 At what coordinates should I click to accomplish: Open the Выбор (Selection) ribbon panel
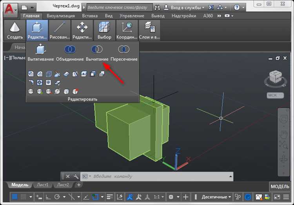[105, 30]
